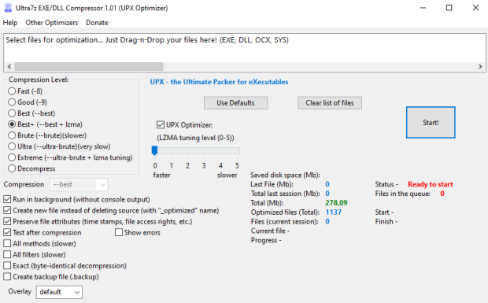Click the Total (Mb) value 278,09
Viewport: 488px width, 303px height.
point(336,203)
